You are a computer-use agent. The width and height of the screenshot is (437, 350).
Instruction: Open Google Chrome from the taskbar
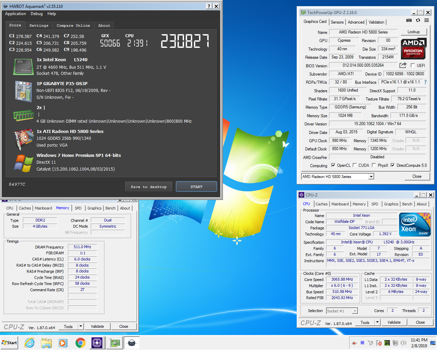(x=80, y=343)
